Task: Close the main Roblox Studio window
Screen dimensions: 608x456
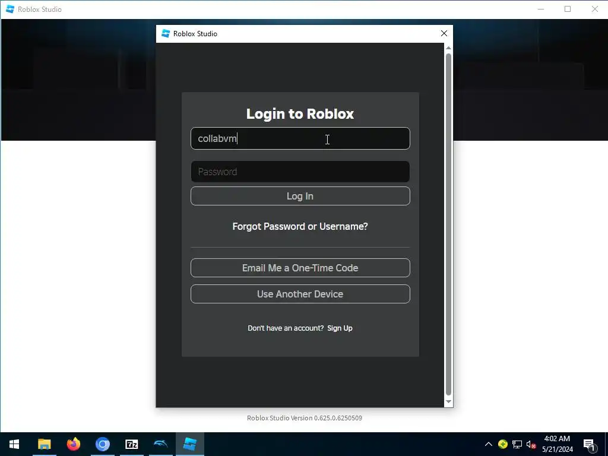Action: click(x=595, y=9)
